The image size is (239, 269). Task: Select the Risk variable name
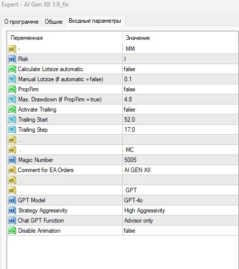[23, 59]
